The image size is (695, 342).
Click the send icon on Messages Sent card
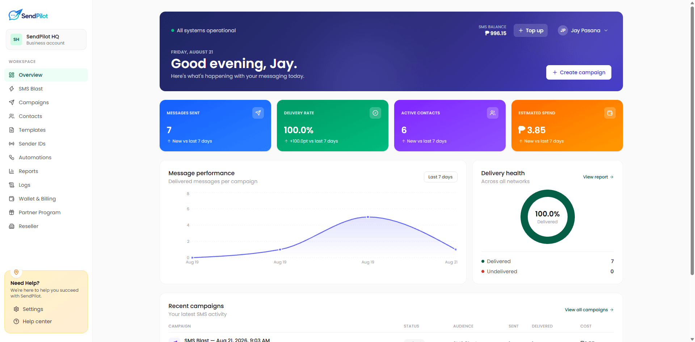258,113
